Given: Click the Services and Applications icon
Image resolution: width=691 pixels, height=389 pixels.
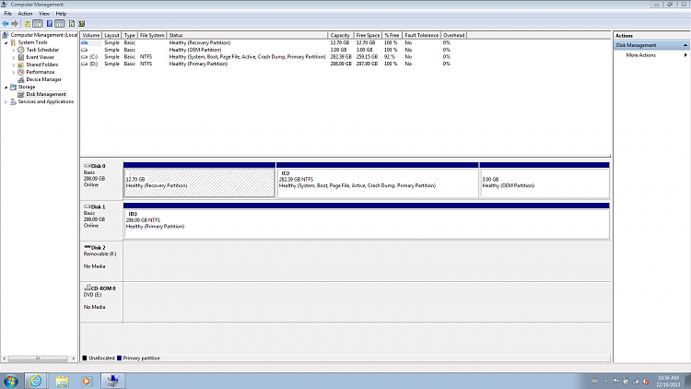Looking at the screenshot, I should (x=13, y=102).
